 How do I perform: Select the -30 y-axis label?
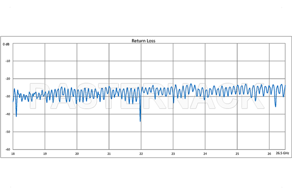tap(7, 97)
